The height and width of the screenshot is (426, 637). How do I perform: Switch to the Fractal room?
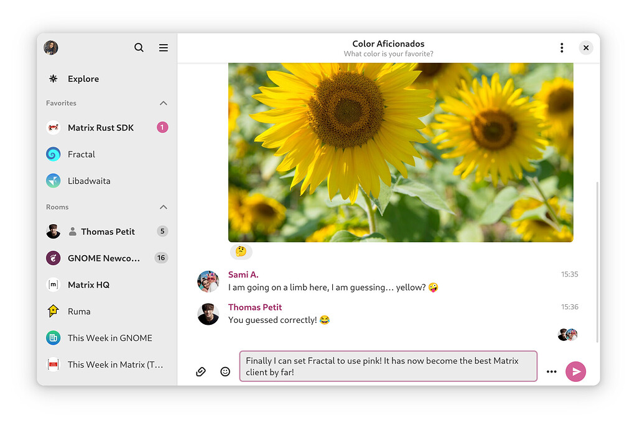coord(83,154)
